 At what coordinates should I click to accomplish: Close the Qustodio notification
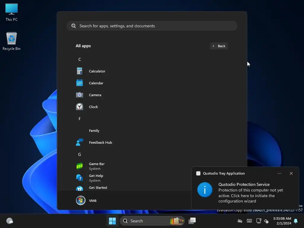291,173
